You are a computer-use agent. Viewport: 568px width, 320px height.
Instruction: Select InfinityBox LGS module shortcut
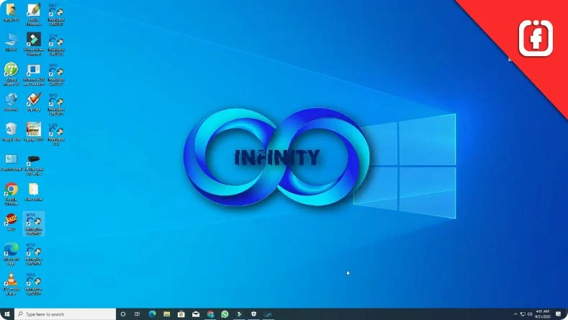tap(56, 134)
